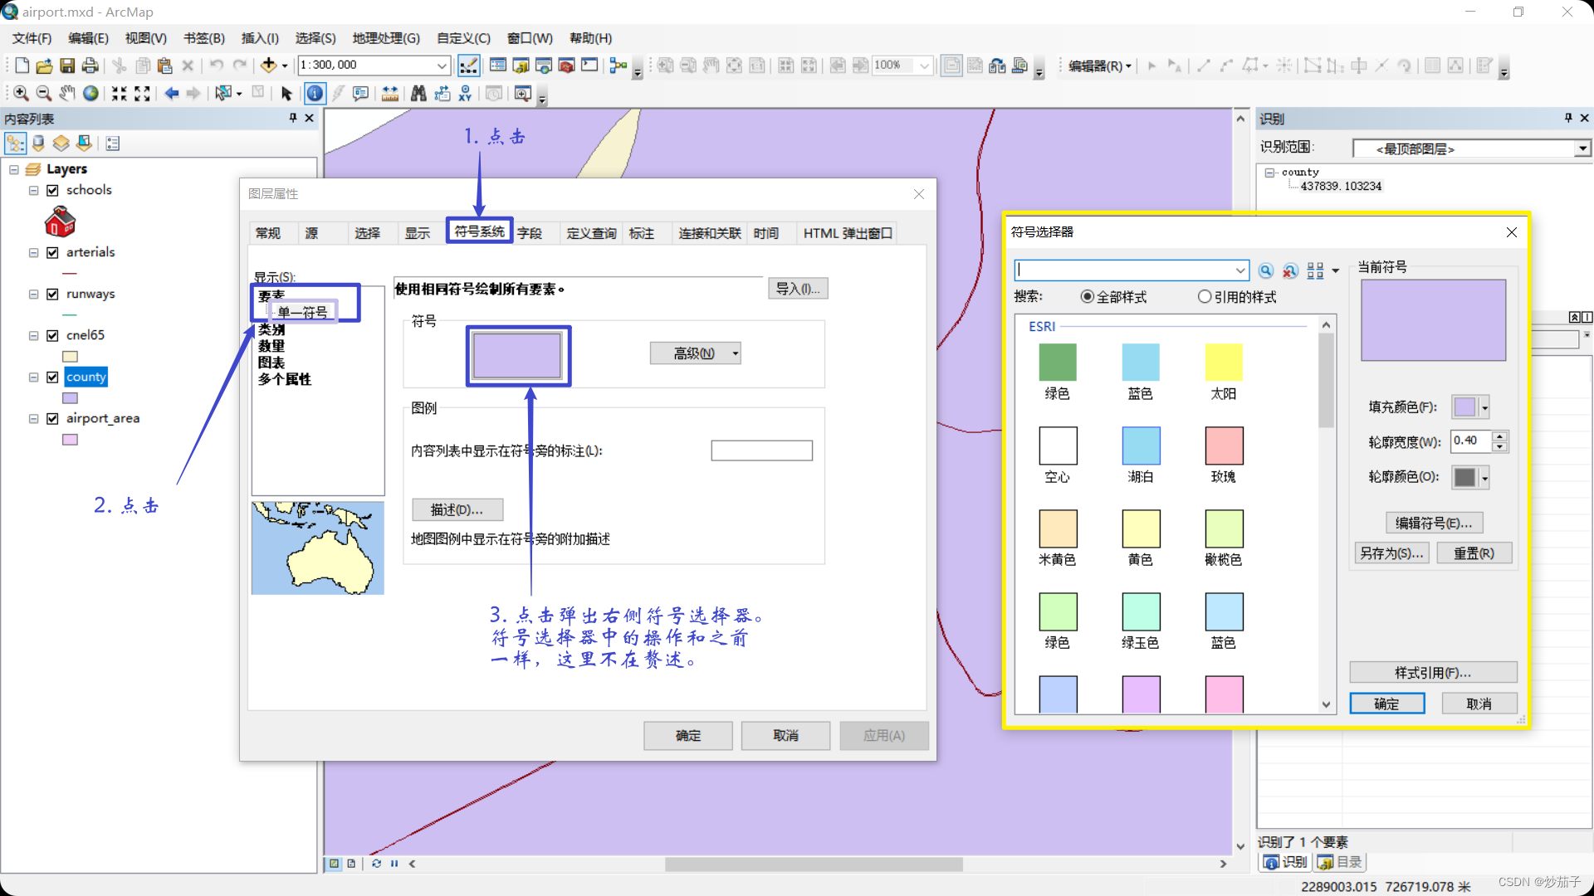Click search icon in symbol selector
This screenshot has height=896, width=1594.
[x=1265, y=271]
